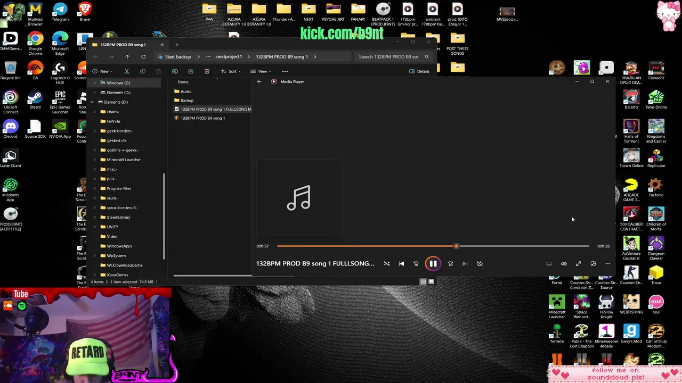Click 132BPM PROD B9 song 1 breadcrumb segment

click(x=282, y=56)
